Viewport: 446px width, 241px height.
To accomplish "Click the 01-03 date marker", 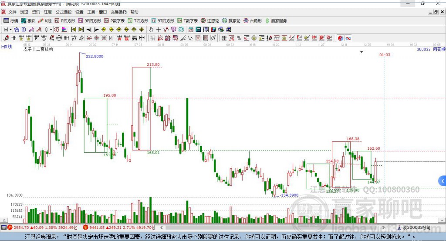I will (x=385, y=54).
